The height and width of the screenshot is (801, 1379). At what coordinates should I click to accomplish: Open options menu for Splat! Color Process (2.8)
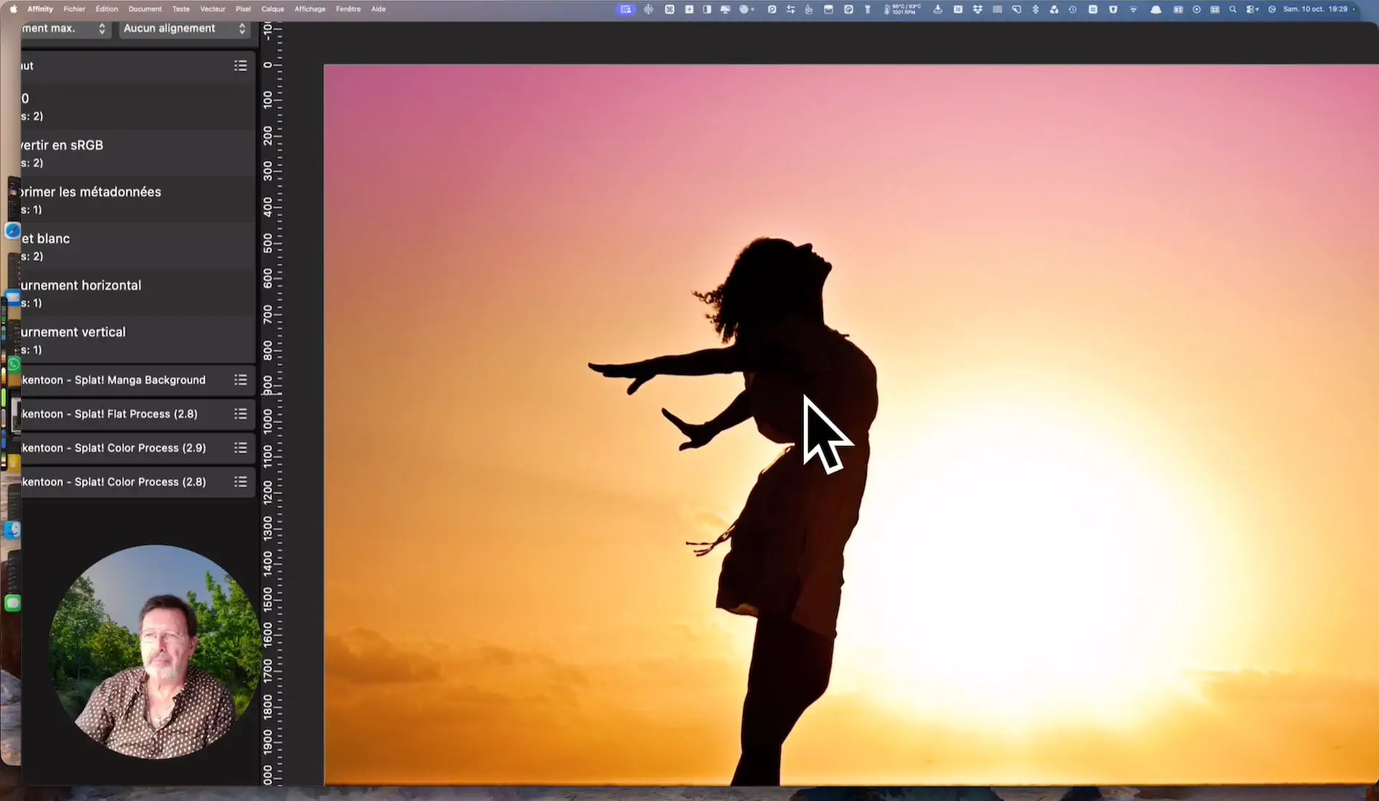coord(241,481)
